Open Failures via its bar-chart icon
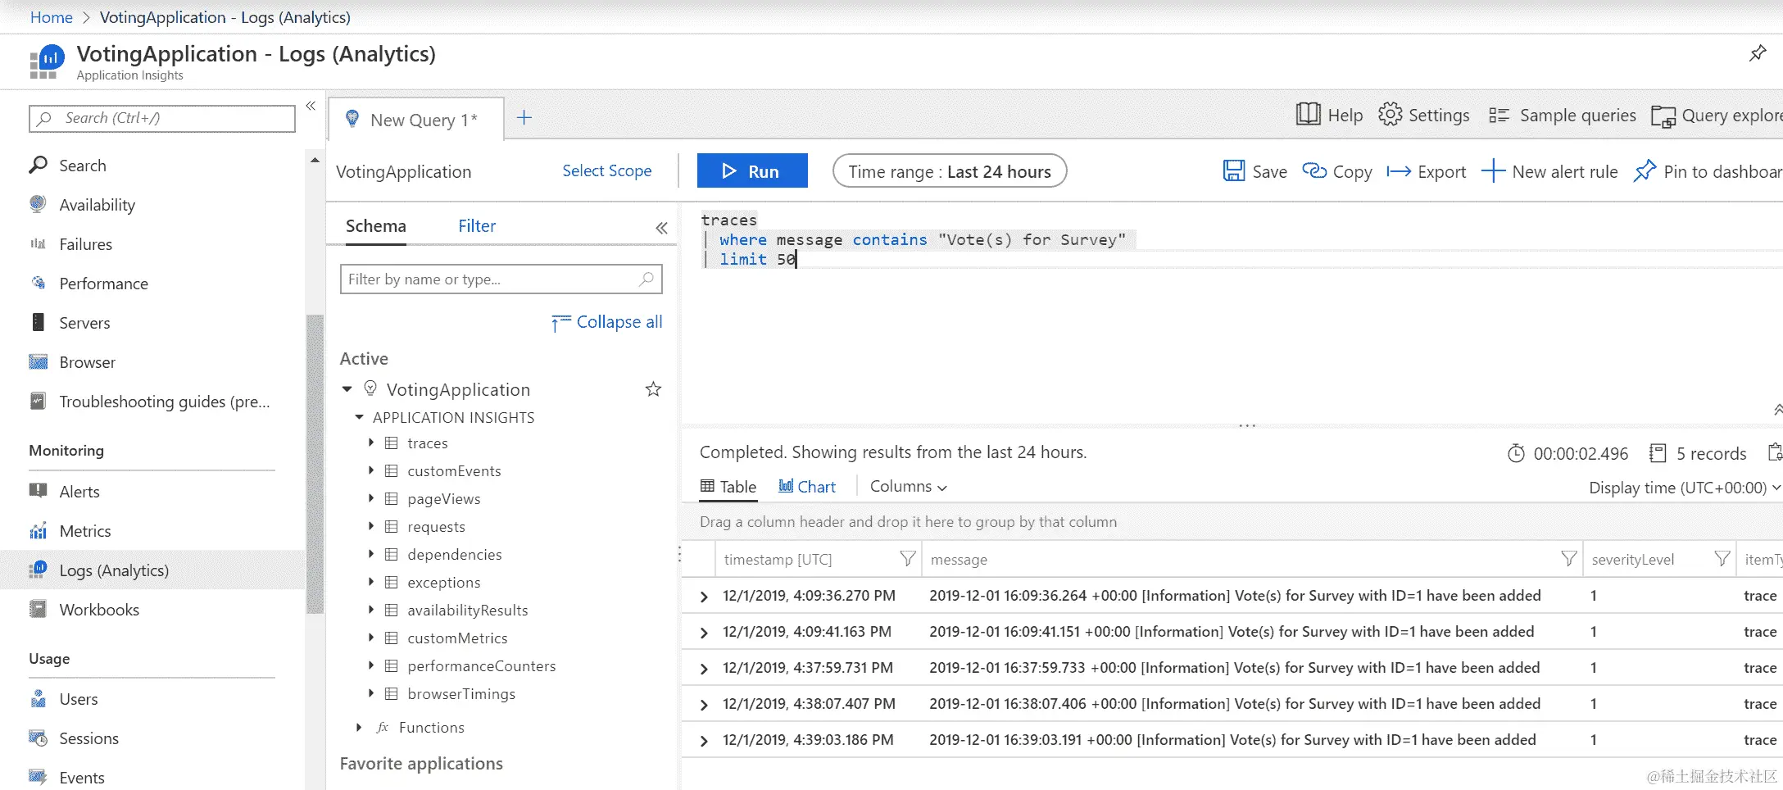The width and height of the screenshot is (1783, 790). [x=38, y=243]
